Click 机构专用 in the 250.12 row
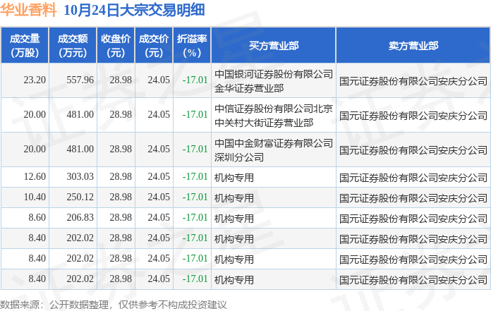 pos(234,198)
